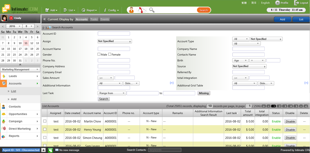Select the Henry Yeung row checkbox
This screenshot has height=153, width=310.
point(45,129)
